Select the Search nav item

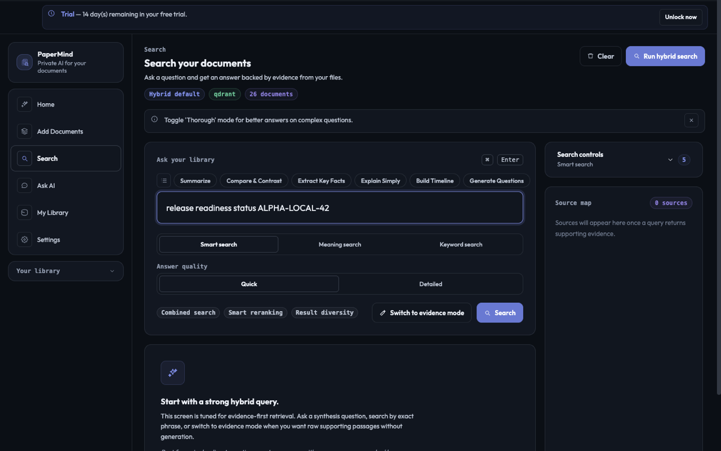coord(66,158)
